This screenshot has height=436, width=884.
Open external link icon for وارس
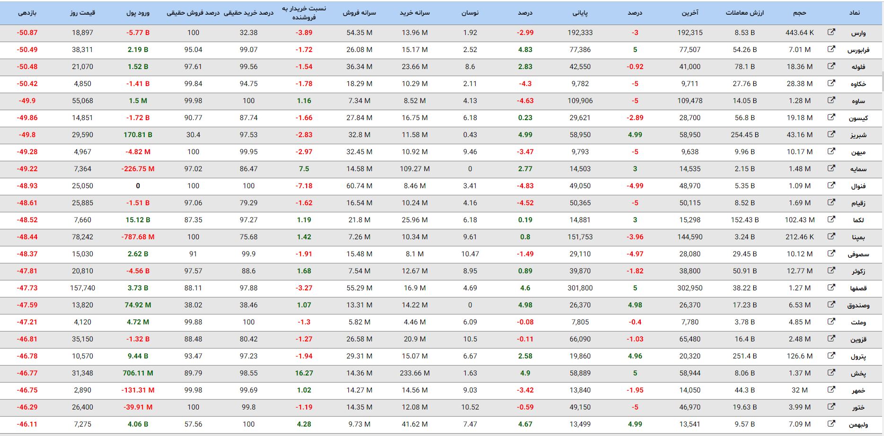pos(831,32)
